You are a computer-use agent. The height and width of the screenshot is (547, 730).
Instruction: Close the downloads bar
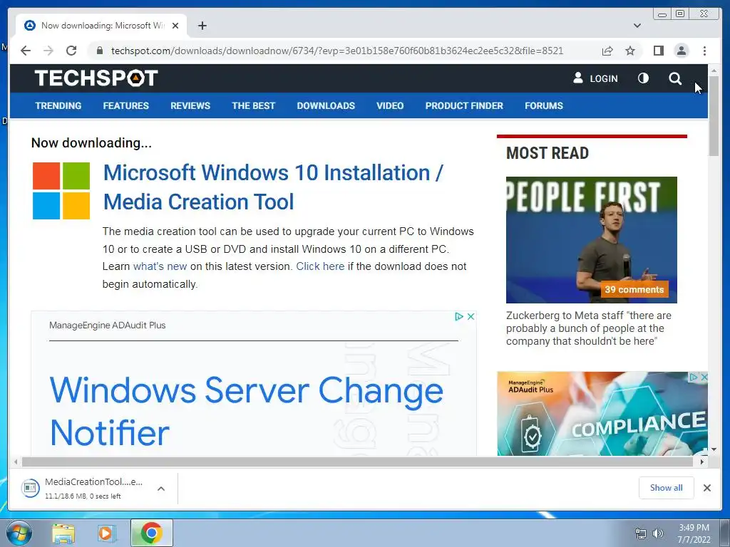click(x=706, y=488)
